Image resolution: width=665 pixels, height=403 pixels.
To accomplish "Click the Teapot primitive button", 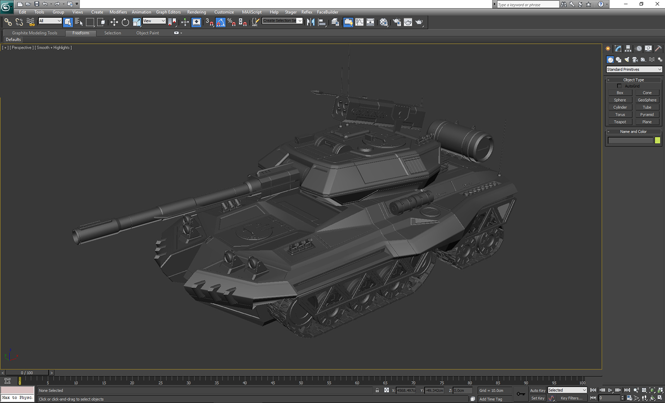I will [x=619, y=122].
